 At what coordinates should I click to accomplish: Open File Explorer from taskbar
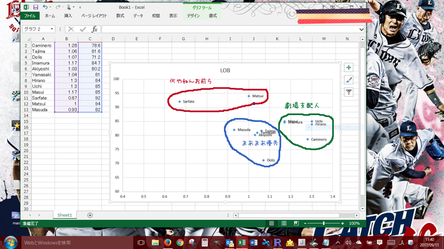pyautogui.click(x=155, y=243)
